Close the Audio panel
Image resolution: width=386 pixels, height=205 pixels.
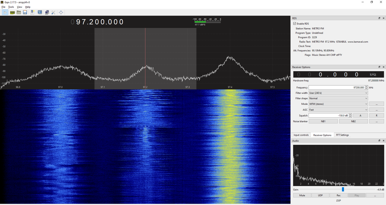(x=384, y=140)
